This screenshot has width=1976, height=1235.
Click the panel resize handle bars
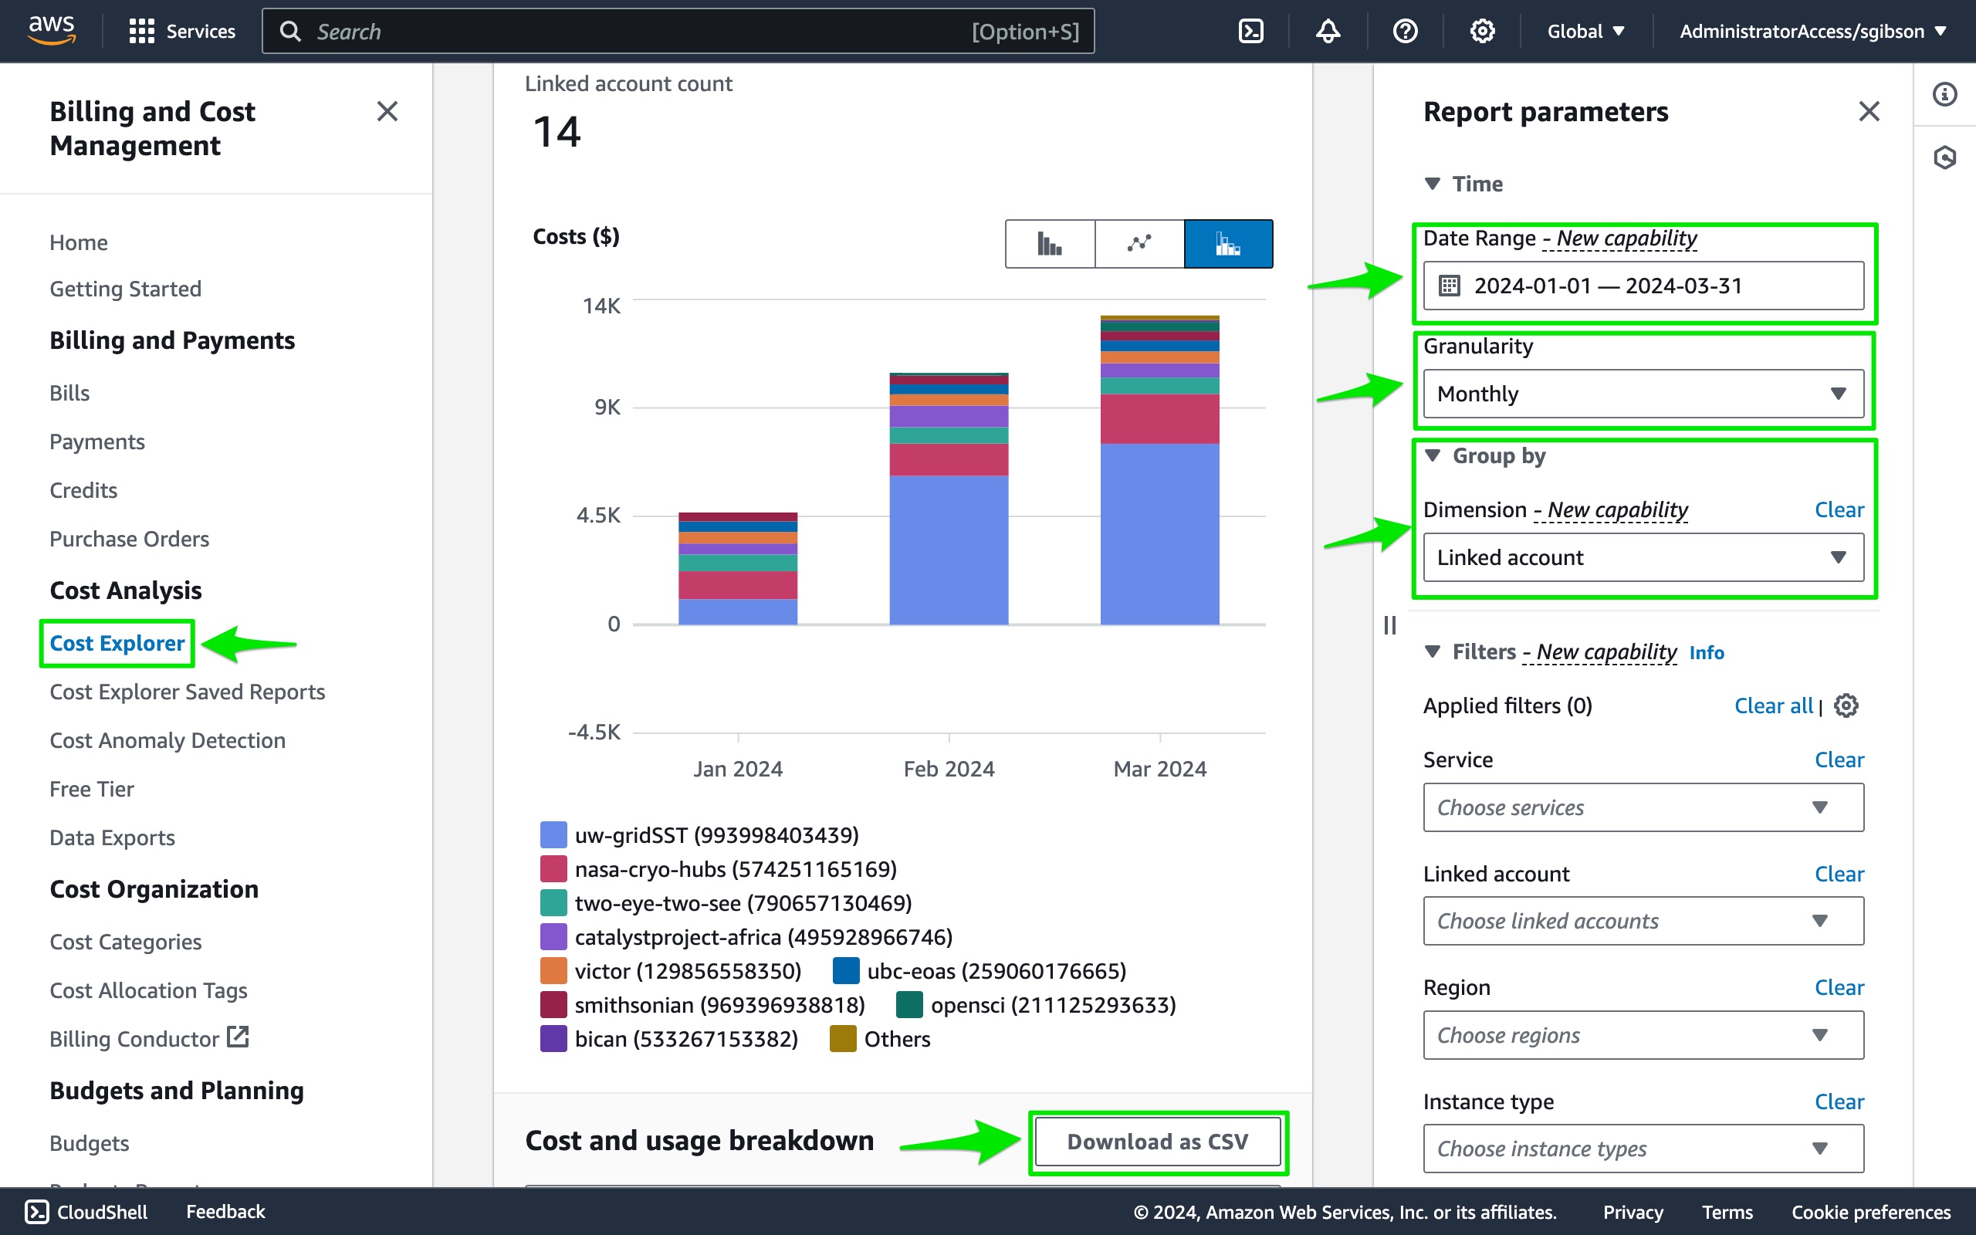[1389, 626]
